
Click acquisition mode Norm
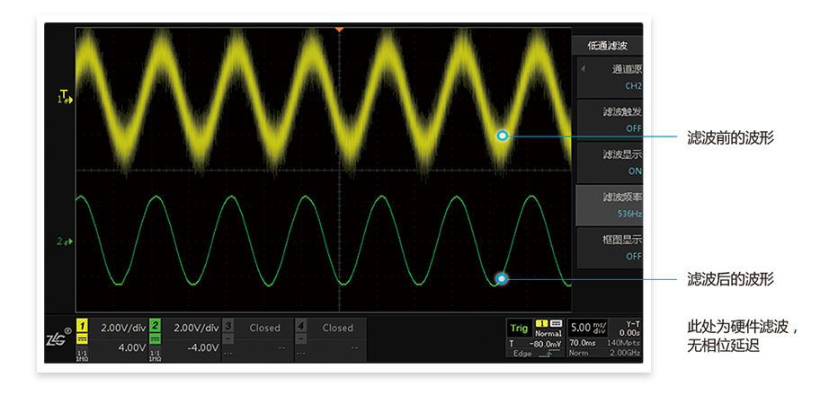(x=578, y=353)
